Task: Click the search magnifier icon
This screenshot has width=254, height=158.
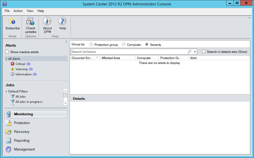Action: (189, 52)
